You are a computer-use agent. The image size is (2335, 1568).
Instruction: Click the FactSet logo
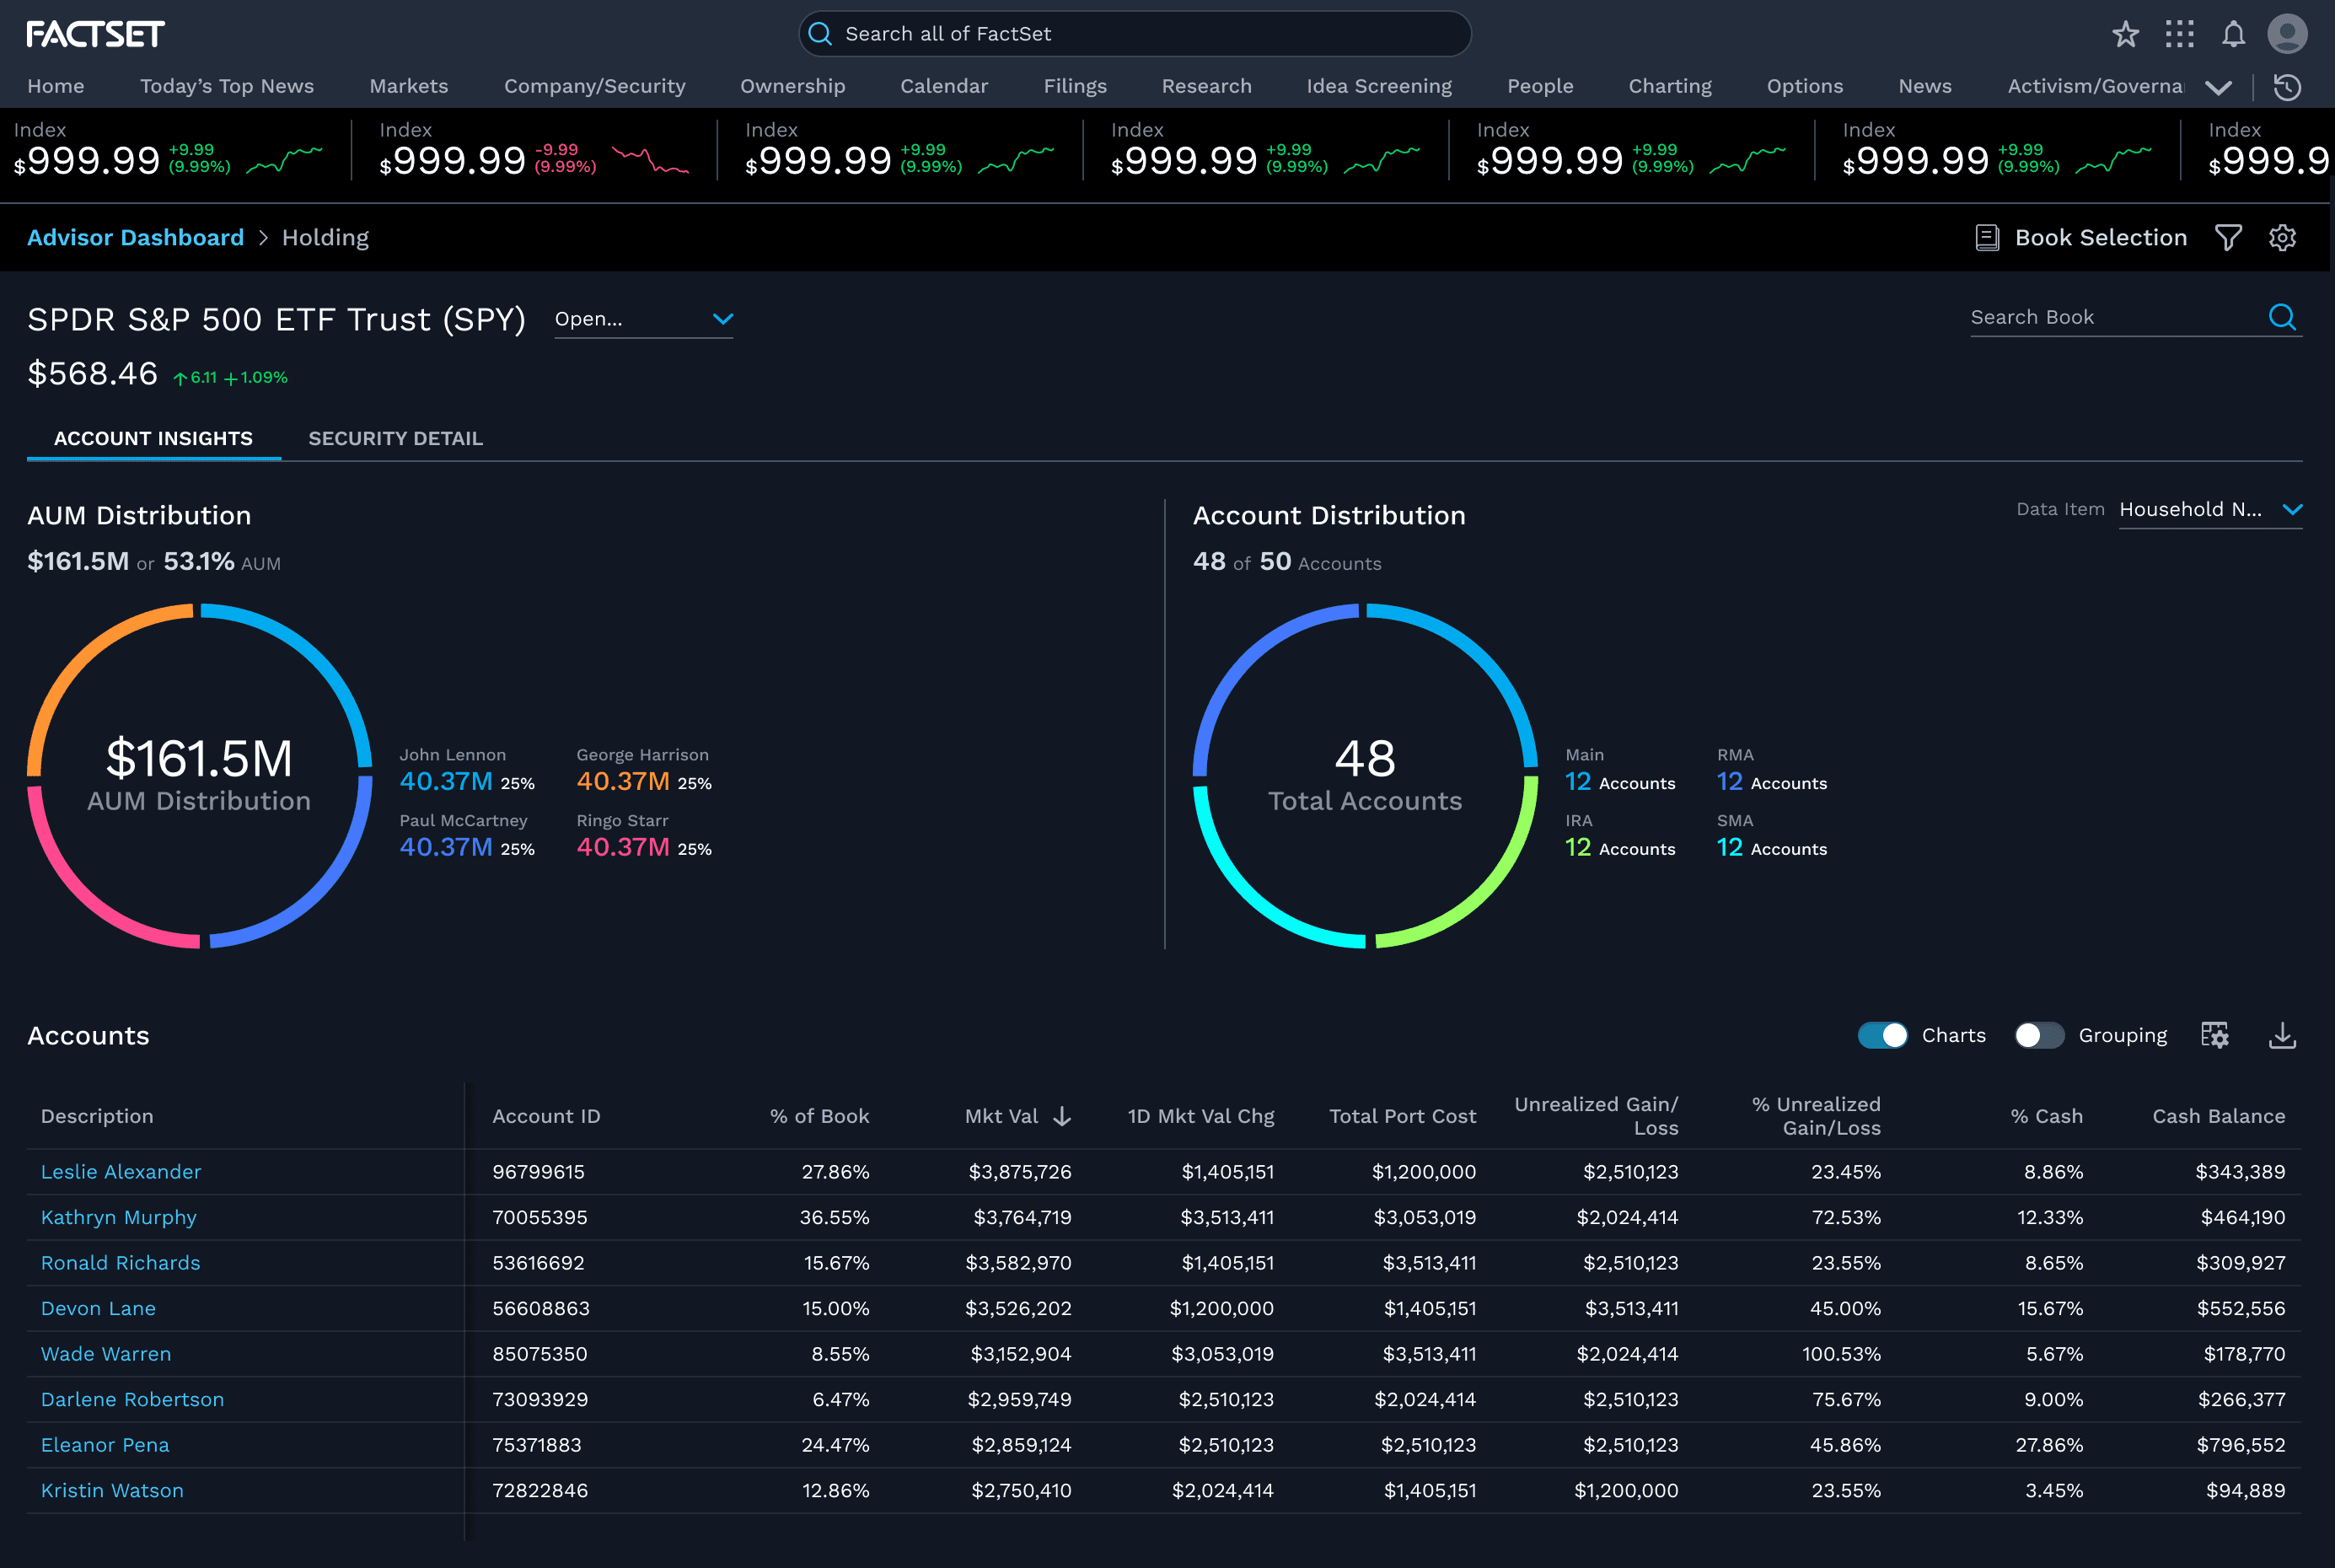coord(95,34)
